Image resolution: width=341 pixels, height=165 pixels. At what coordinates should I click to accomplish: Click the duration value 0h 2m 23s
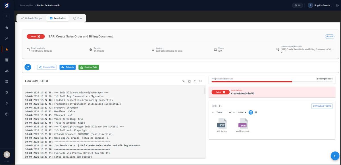pos(99,51)
